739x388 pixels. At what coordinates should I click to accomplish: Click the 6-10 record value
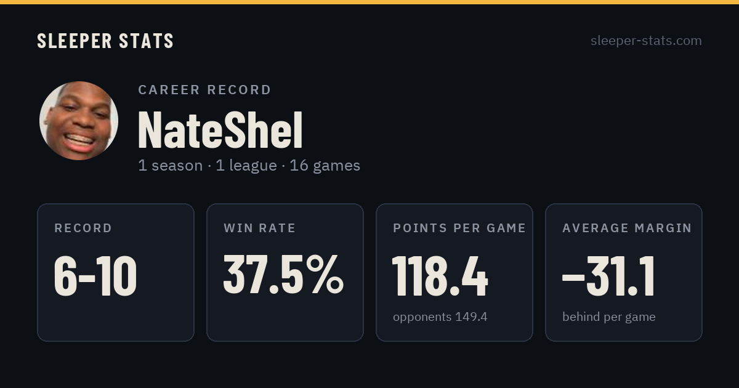(x=95, y=276)
